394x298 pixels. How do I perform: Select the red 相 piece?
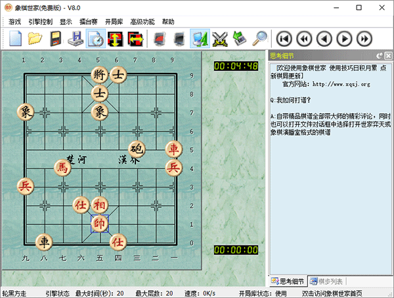pos(100,205)
